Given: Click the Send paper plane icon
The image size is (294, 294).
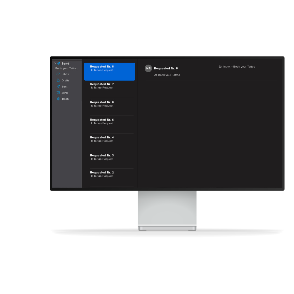Looking at the screenshot, I should coord(59,64).
